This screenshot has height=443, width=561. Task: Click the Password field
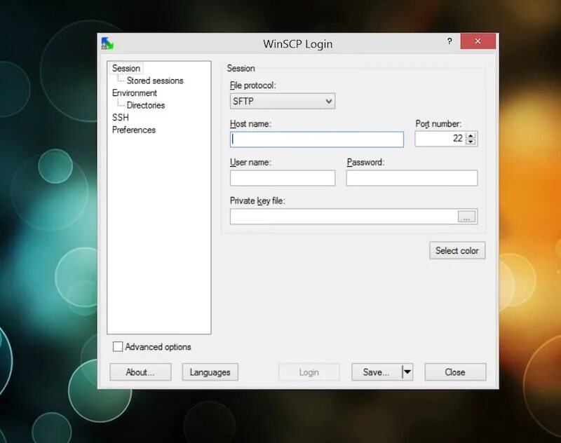point(412,178)
